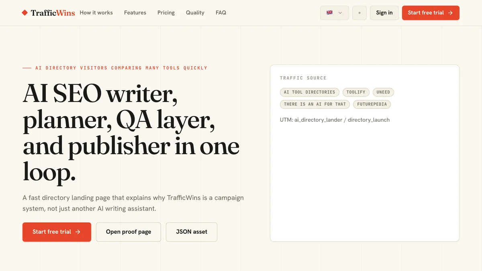The image size is (482, 271).
Task: Select the FUTUREPEDIA source tag
Action: tap(372, 104)
